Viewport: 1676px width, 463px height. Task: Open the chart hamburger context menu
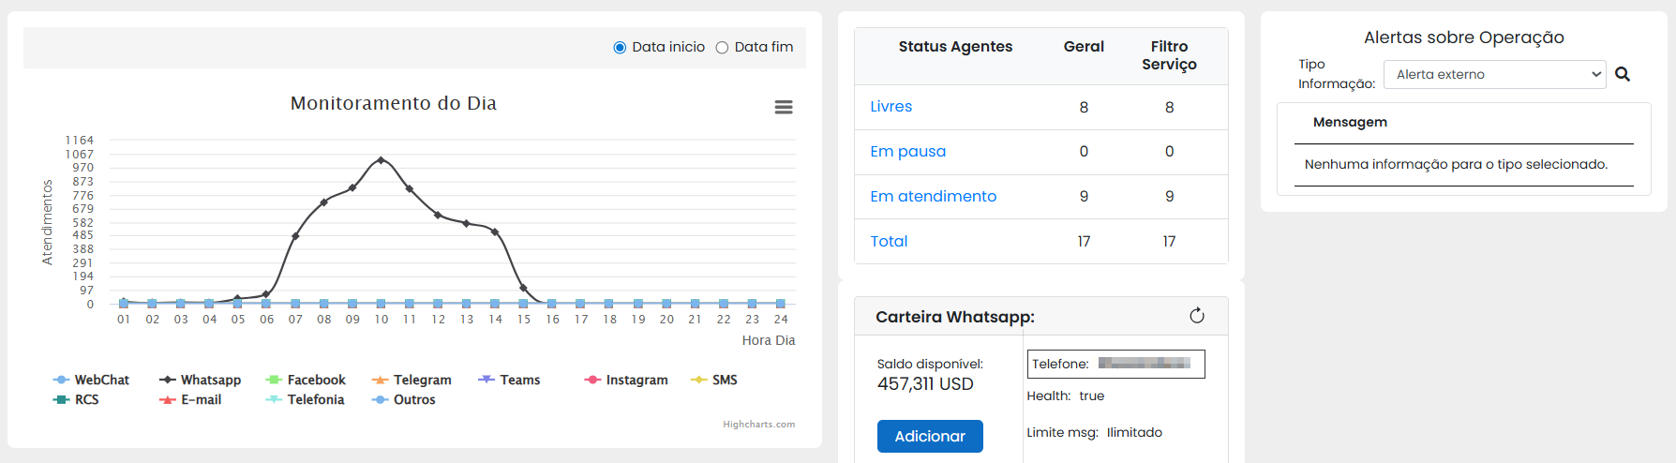click(784, 108)
